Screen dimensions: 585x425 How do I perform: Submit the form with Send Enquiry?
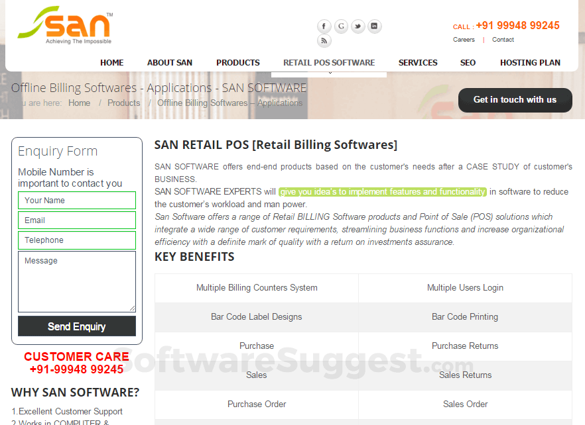click(76, 326)
